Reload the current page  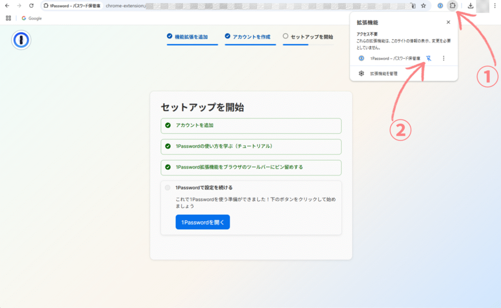click(31, 6)
